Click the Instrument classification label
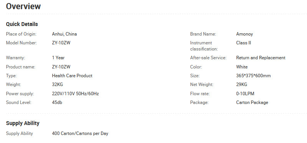The image size is (307, 143). (204, 46)
